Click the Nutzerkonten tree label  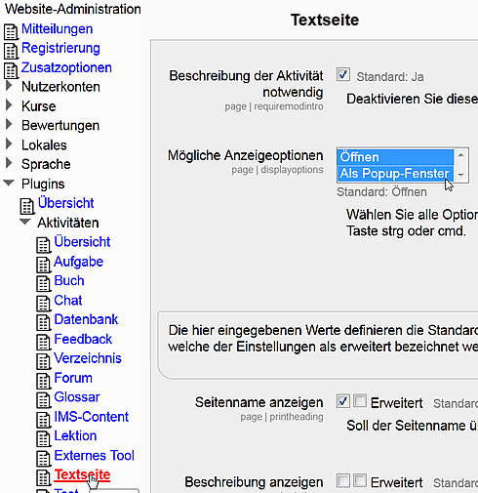pos(60,87)
